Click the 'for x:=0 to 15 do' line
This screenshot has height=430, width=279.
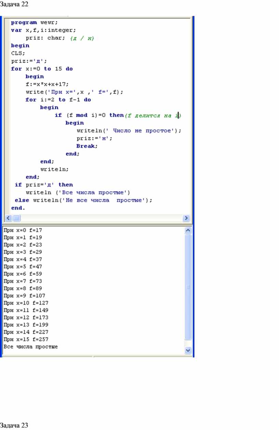(x=42, y=69)
